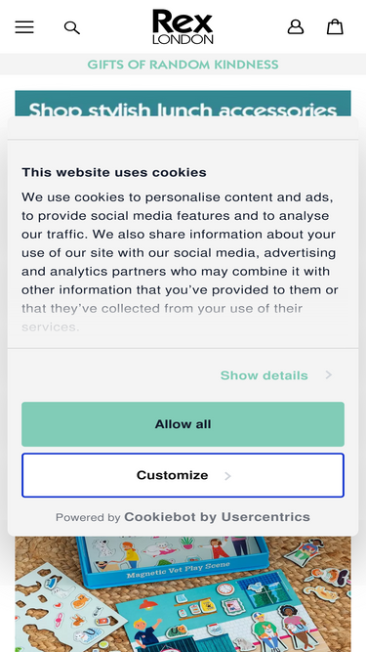Click the blue magnetic box lid
The image size is (366, 652).
pos(172,559)
